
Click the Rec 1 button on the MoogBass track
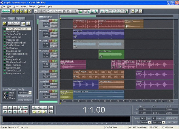[x=54, y=37]
